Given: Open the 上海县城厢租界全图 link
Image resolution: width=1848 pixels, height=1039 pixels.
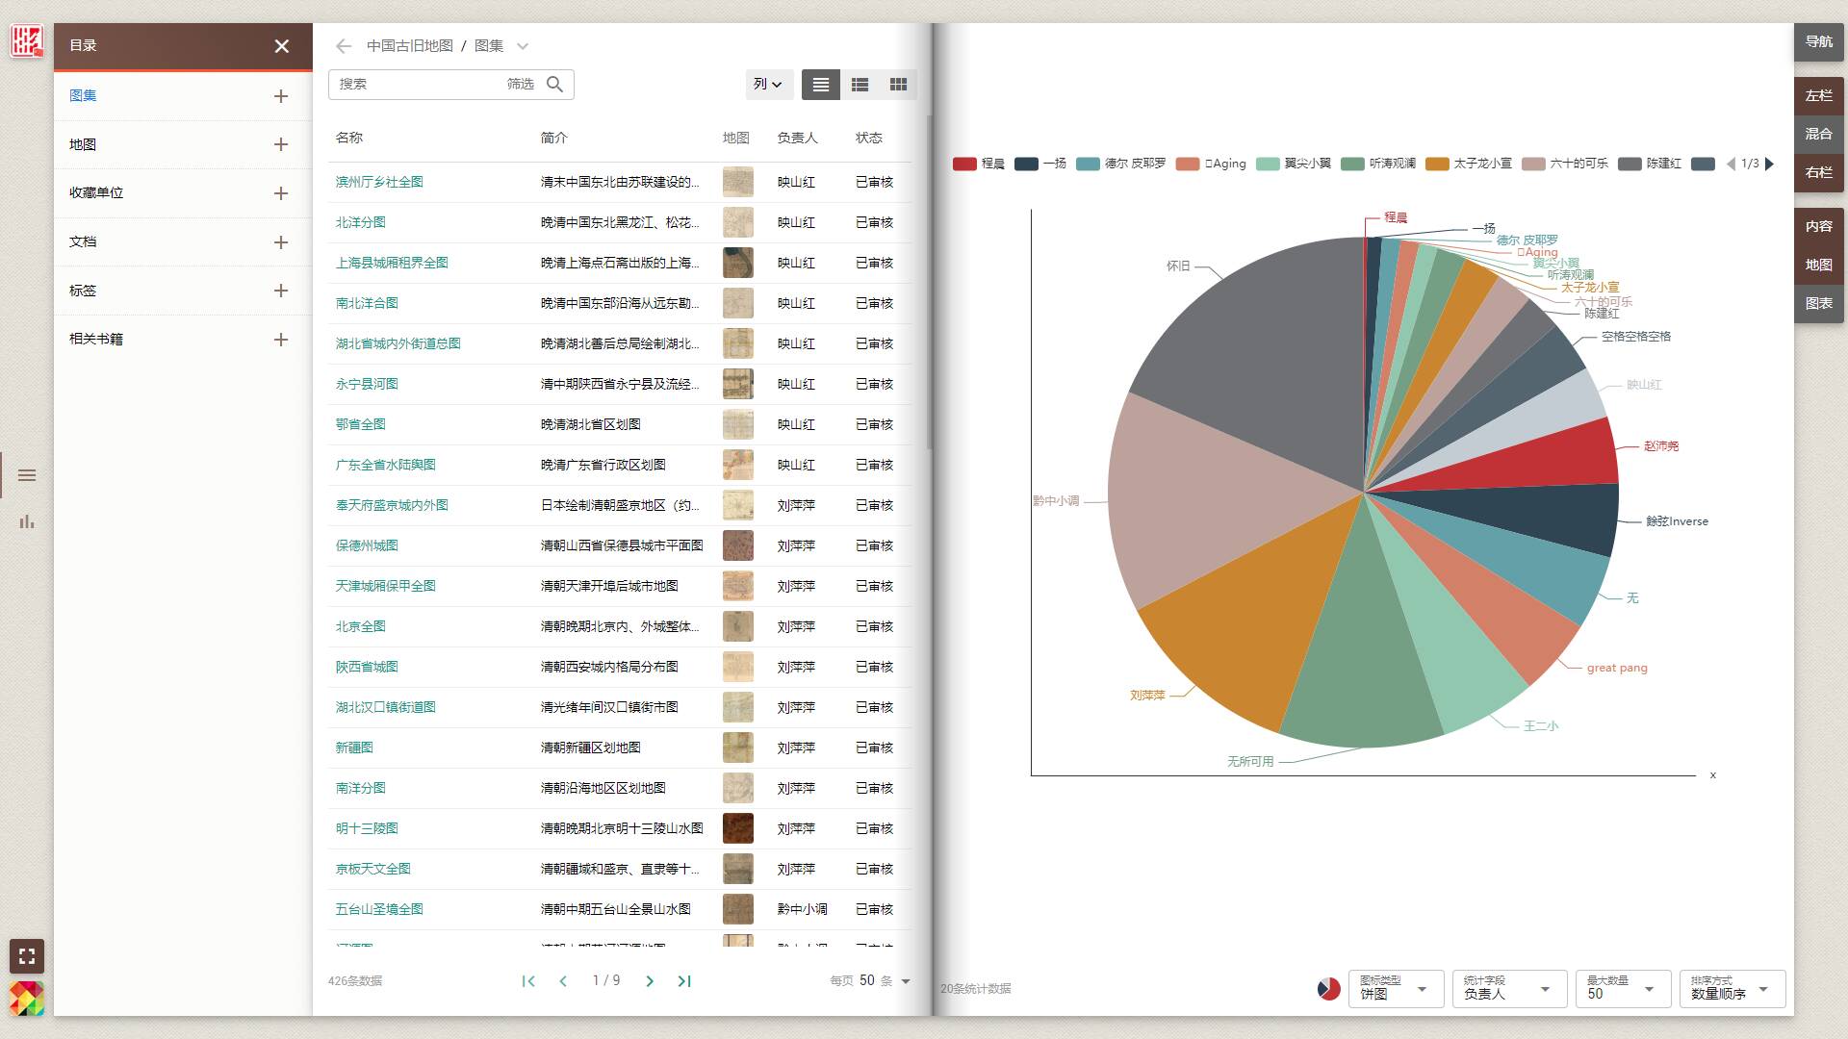Looking at the screenshot, I should point(392,263).
